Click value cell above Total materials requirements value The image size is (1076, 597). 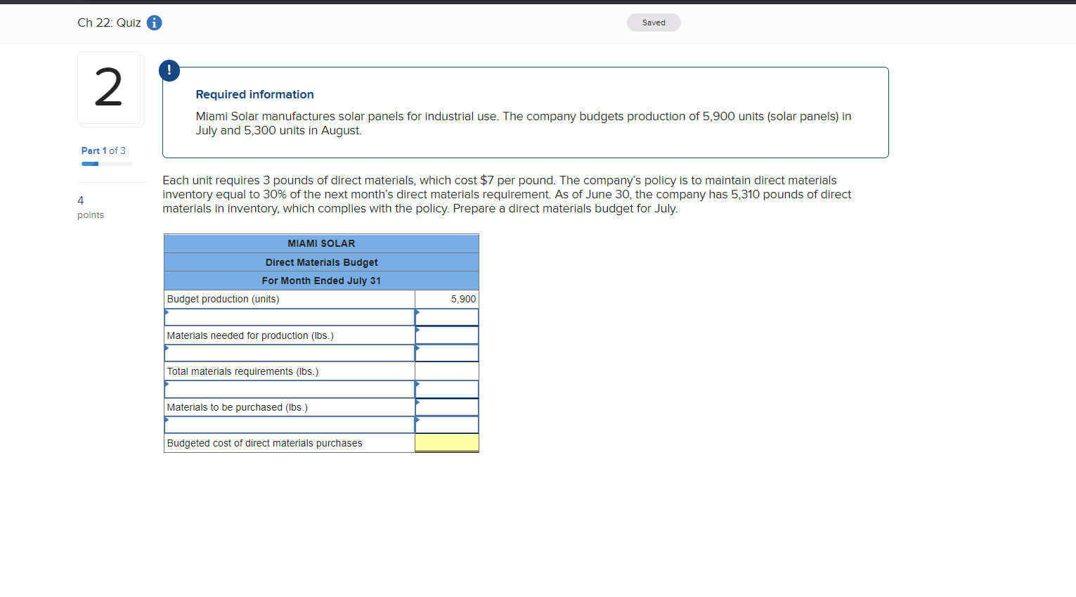(447, 353)
